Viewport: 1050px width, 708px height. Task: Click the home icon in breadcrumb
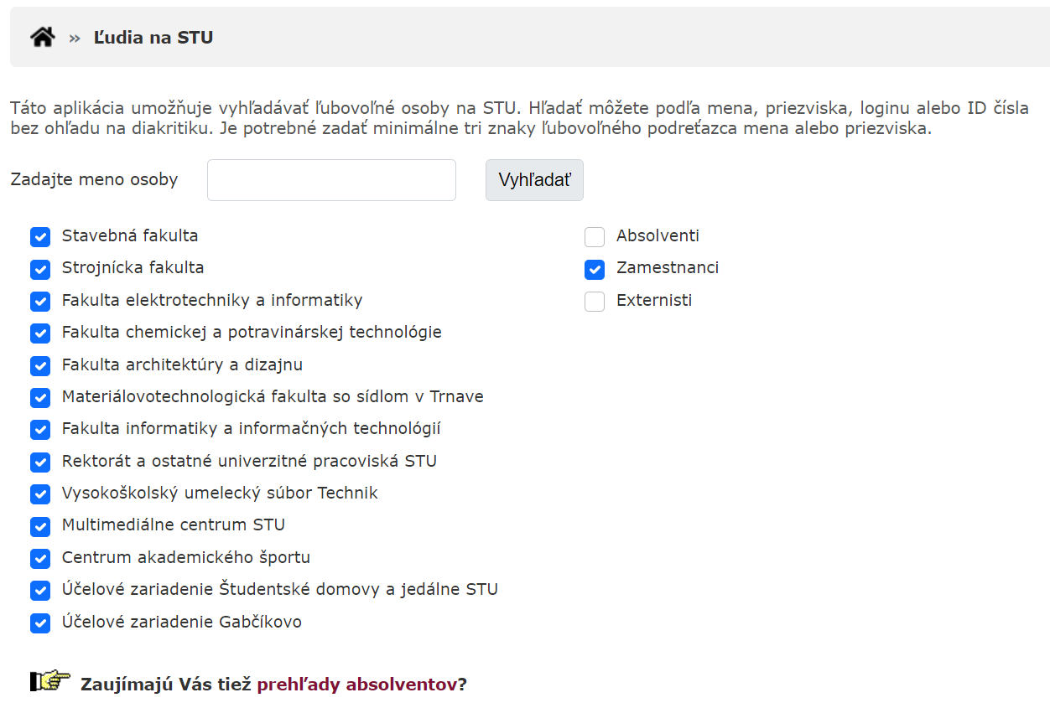pyautogui.click(x=43, y=37)
